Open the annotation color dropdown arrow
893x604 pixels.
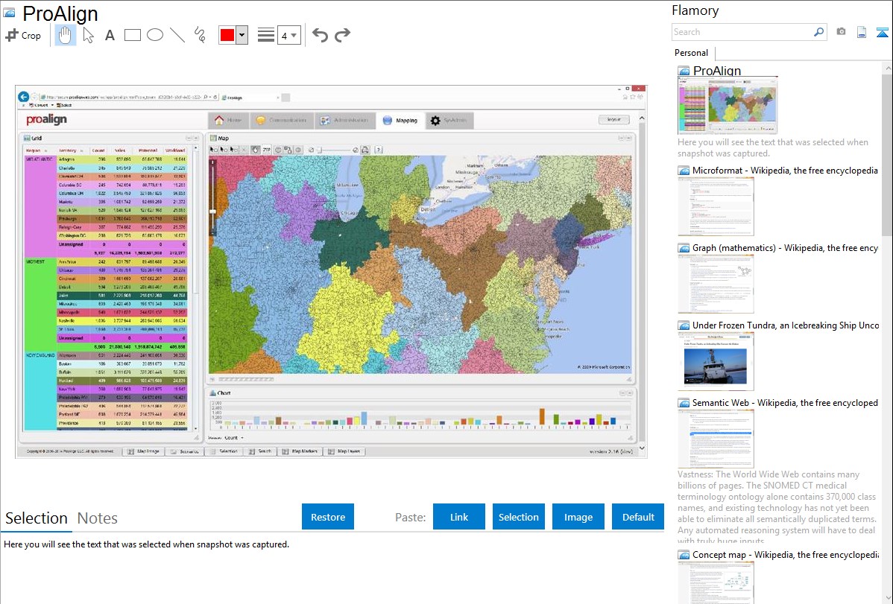tap(242, 35)
